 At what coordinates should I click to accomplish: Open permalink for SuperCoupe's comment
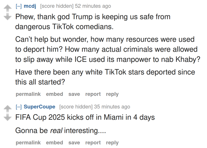tap(28, 143)
